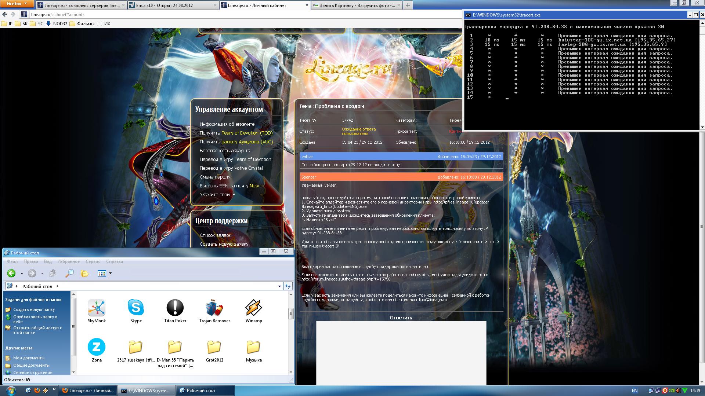Select the Titan Poker icon
This screenshot has width=705, height=396.
click(175, 308)
